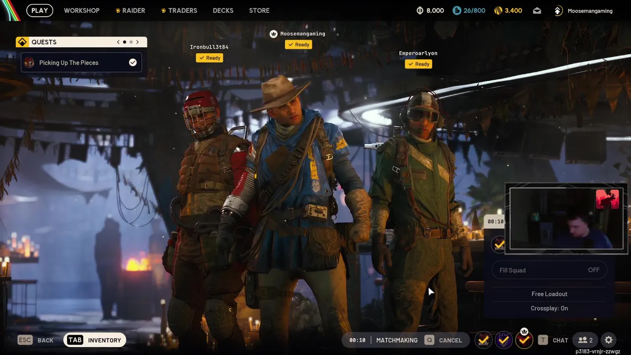This screenshot has height=355, width=631.
Task: Click the red moose channel logo
Action: (x=607, y=199)
